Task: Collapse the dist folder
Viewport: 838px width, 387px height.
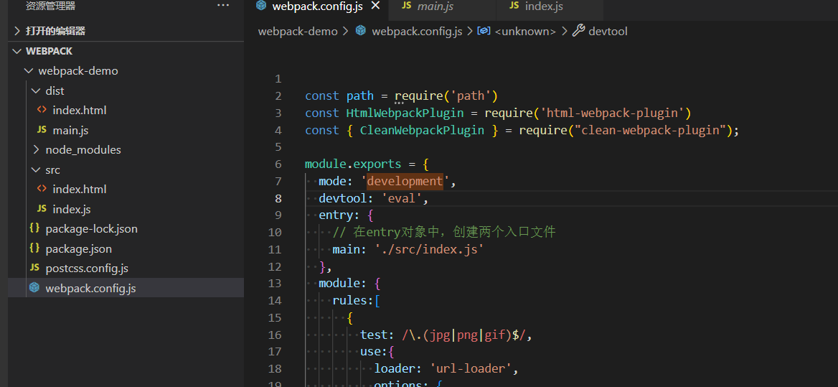Action: (37, 91)
